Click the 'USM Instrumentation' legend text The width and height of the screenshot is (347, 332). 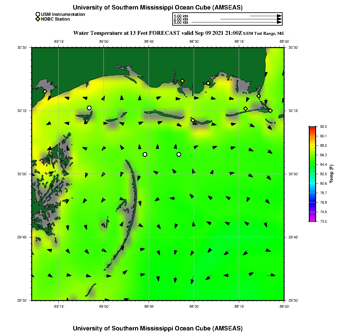tap(63, 15)
